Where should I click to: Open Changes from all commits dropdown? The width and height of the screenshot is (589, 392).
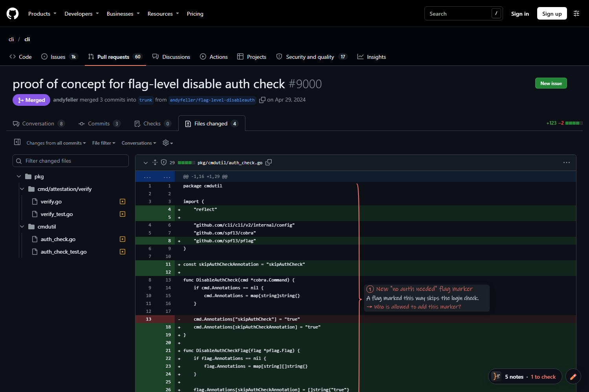coord(56,143)
